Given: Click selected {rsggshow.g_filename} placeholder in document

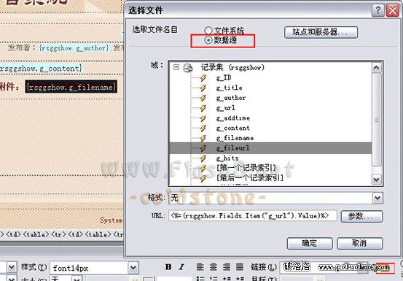Looking at the screenshot, I should pos(71,87).
